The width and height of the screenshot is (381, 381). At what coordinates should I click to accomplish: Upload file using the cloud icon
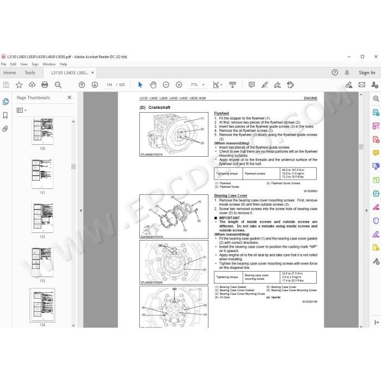click(x=32, y=85)
